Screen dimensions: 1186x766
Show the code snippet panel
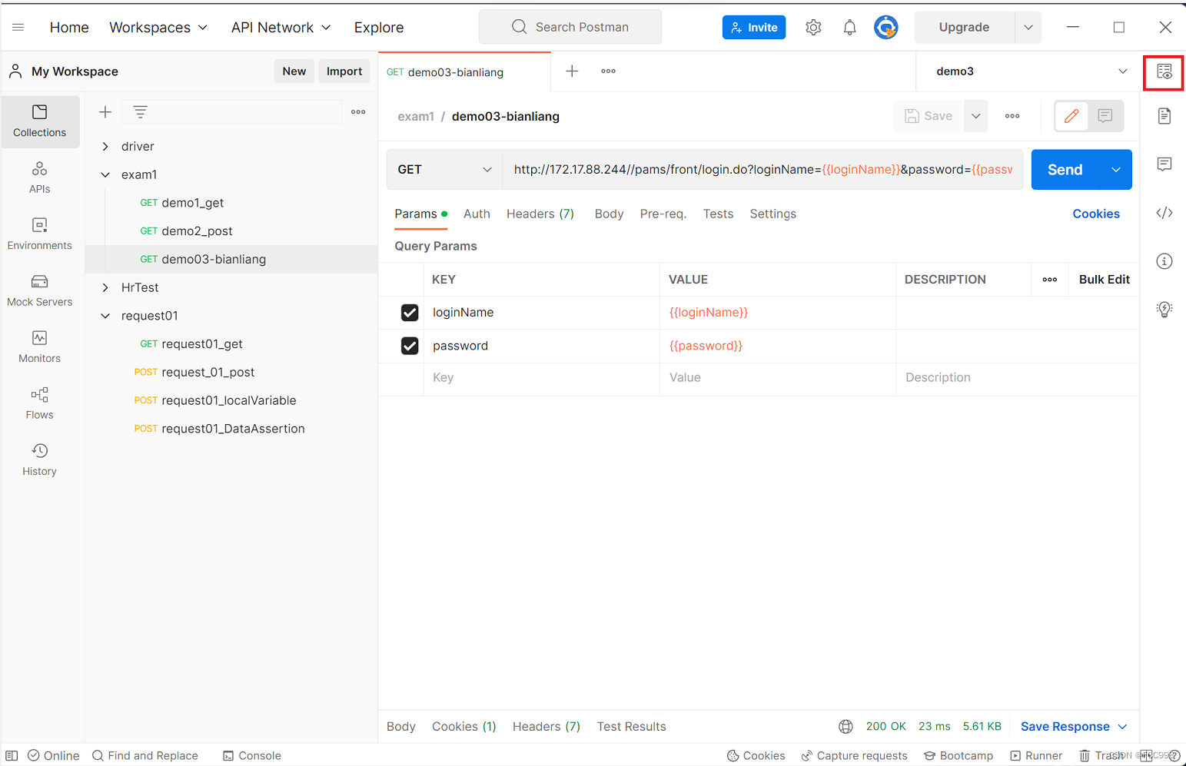point(1164,213)
